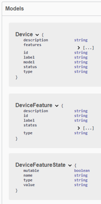The image size is (101, 204).
Task: Collapse the Device model chevron
Action: click(x=37, y=35)
